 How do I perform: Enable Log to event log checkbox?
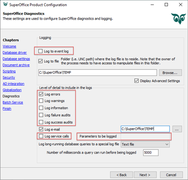coord(40,51)
